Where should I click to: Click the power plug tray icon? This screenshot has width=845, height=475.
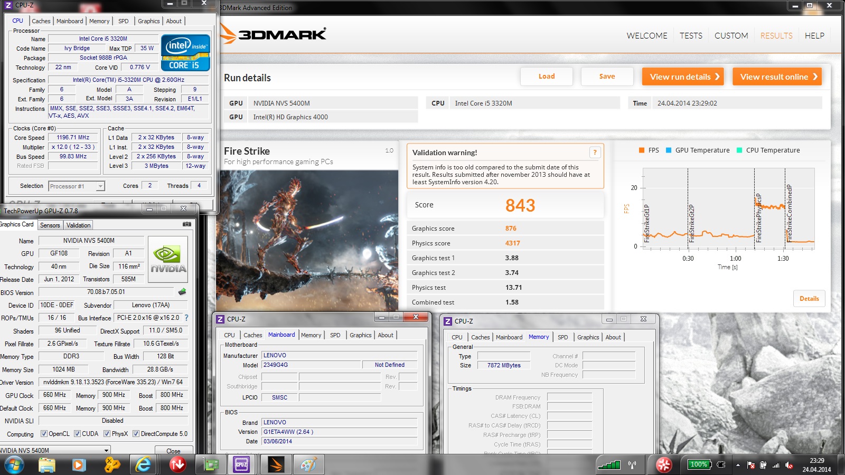point(722,465)
